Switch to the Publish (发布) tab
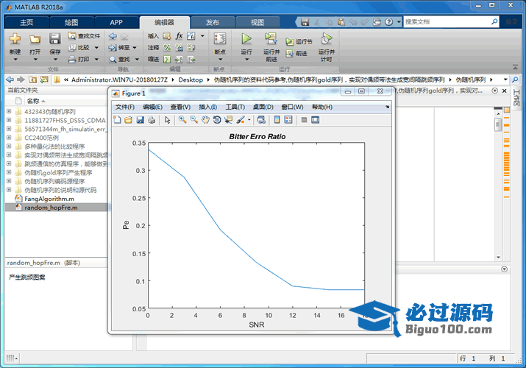The width and height of the screenshot is (526, 368). click(213, 23)
